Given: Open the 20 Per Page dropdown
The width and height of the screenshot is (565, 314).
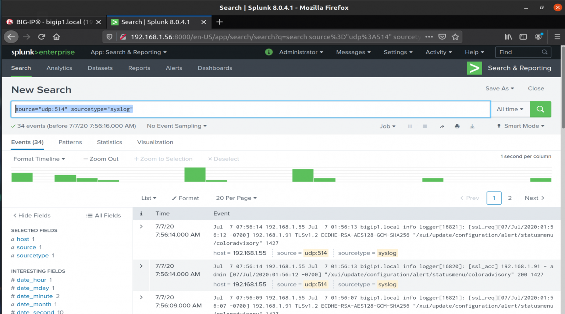Looking at the screenshot, I should pyautogui.click(x=236, y=198).
